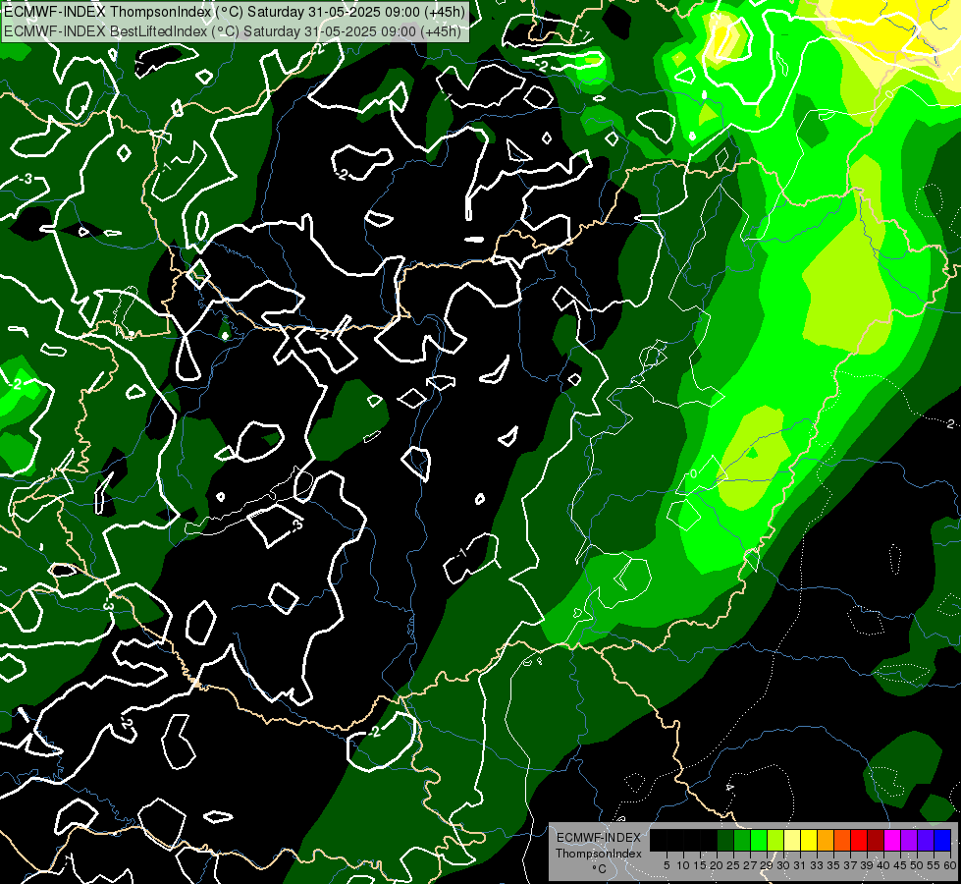The width and height of the screenshot is (961, 884).
Task: Select the dark green 20-25 legend swatch
Action: coord(725,840)
